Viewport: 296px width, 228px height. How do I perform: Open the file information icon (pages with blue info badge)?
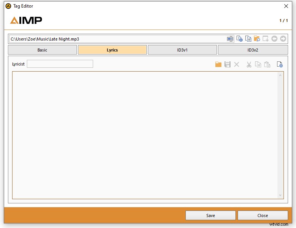tap(239, 39)
